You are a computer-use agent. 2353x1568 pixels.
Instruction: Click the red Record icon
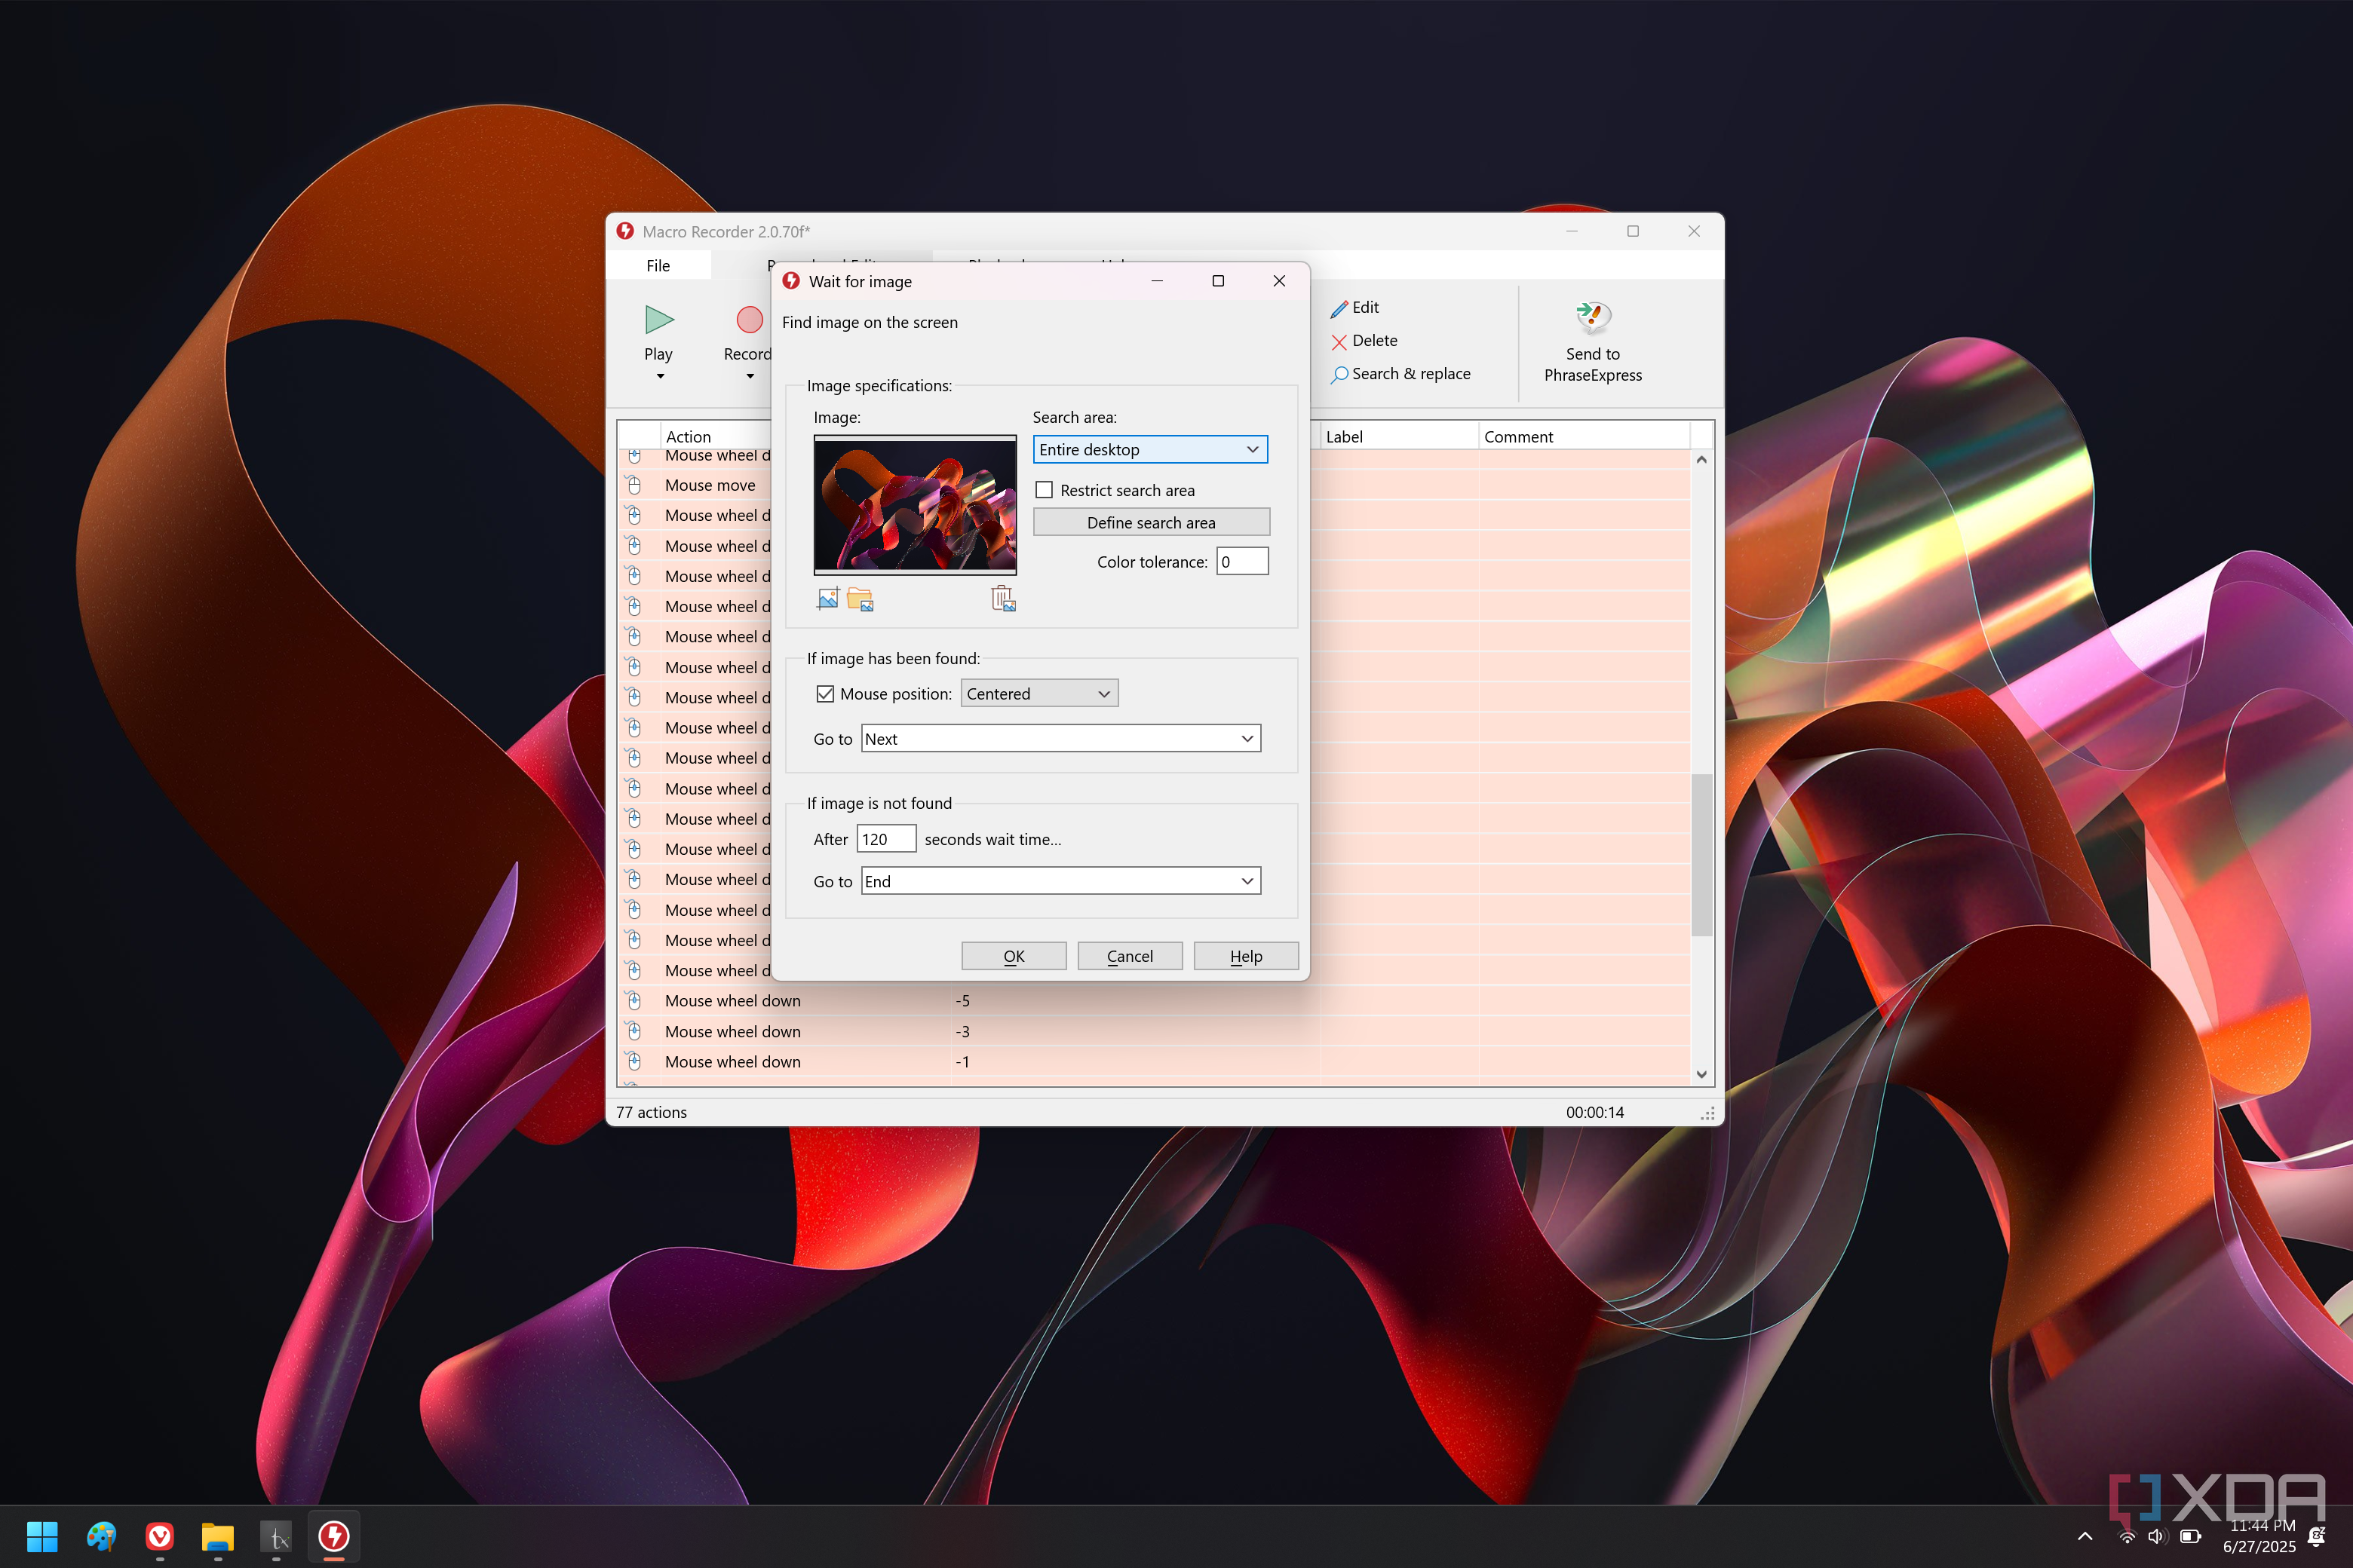pos(750,320)
